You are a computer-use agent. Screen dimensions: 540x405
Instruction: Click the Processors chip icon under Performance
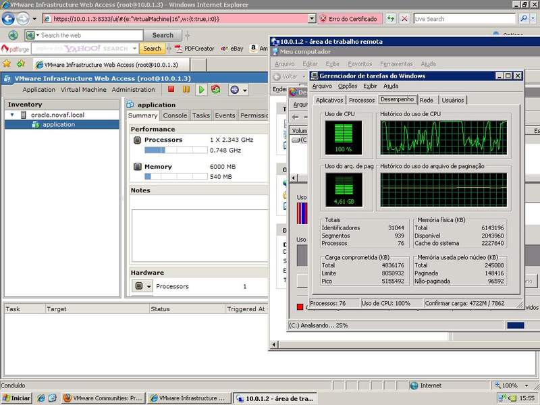point(137,140)
